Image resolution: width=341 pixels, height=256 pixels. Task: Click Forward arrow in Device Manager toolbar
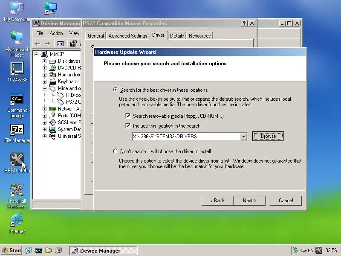(47, 44)
